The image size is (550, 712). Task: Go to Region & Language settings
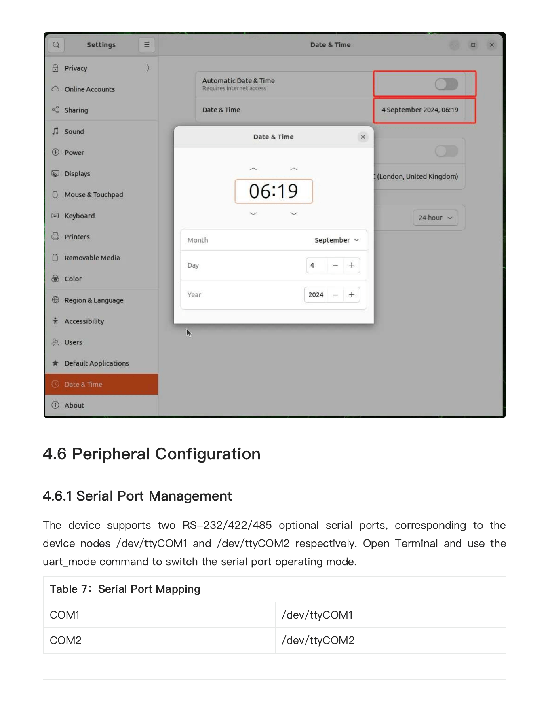point(101,300)
